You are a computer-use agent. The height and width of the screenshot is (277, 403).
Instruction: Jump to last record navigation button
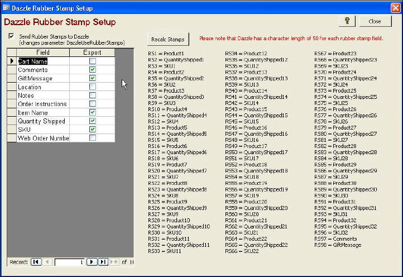coord(103,262)
